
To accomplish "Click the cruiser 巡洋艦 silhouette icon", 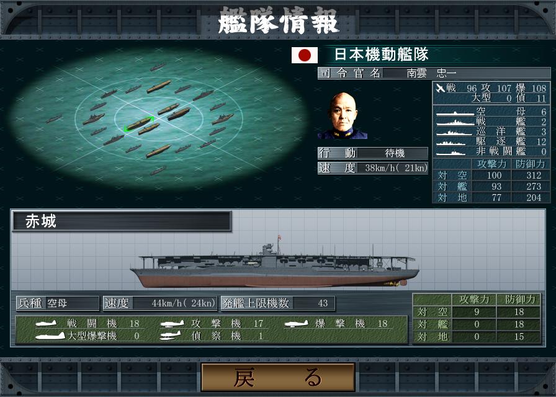I will pos(454,133).
